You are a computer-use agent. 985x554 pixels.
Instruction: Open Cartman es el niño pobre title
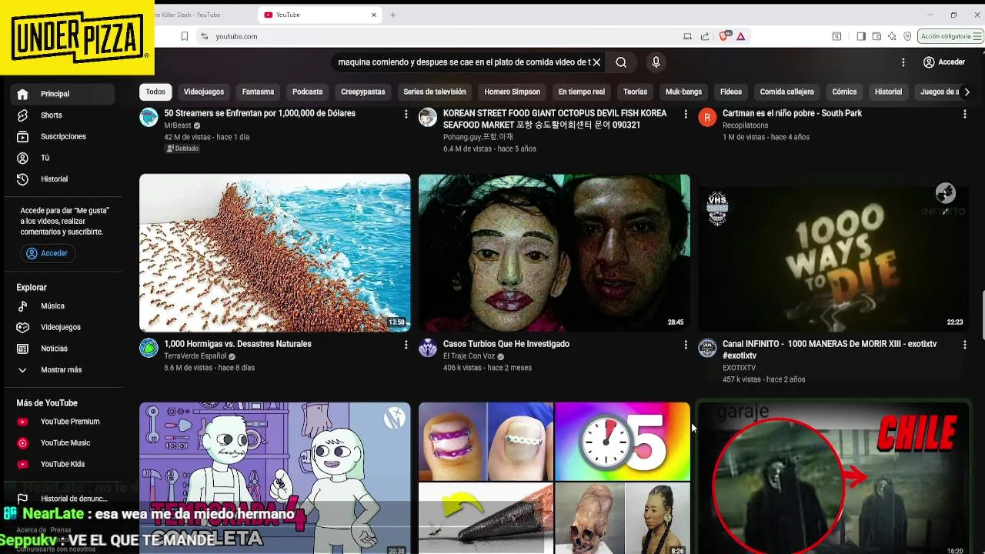792,113
